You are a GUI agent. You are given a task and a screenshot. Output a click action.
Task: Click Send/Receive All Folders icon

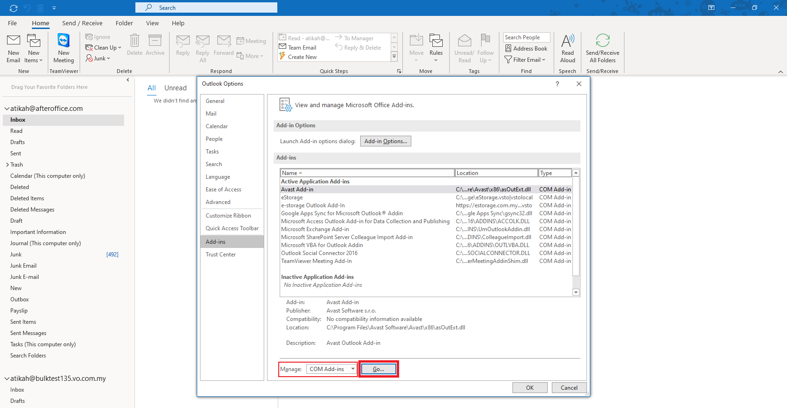click(602, 42)
